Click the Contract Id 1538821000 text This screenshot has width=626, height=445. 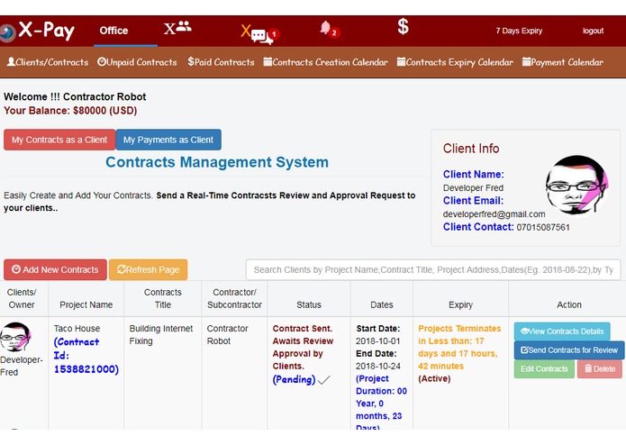pos(86,355)
